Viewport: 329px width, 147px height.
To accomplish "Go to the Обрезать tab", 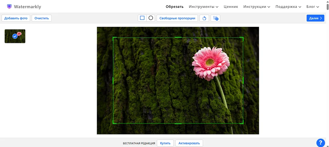I will [x=175, y=7].
